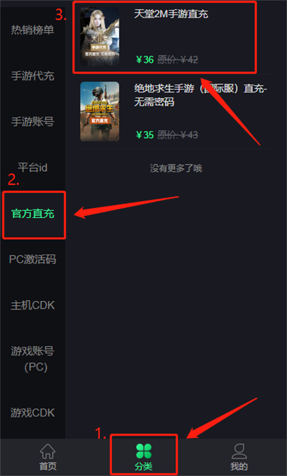
Task: Select 官方直充 category
Action: [x=33, y=213]
